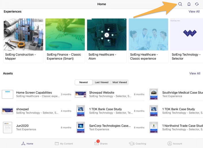203x148 pixels.
Task: Open Coaching graduation cap icon
Action: 132,143
